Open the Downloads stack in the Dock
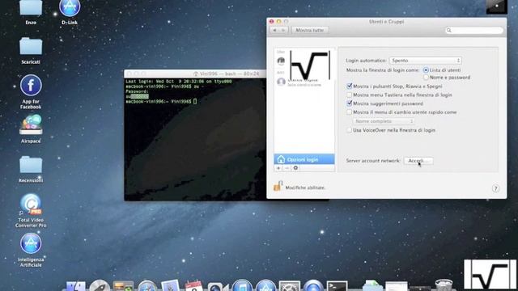Viewport: 518px width, 291px height. point(372,285)
